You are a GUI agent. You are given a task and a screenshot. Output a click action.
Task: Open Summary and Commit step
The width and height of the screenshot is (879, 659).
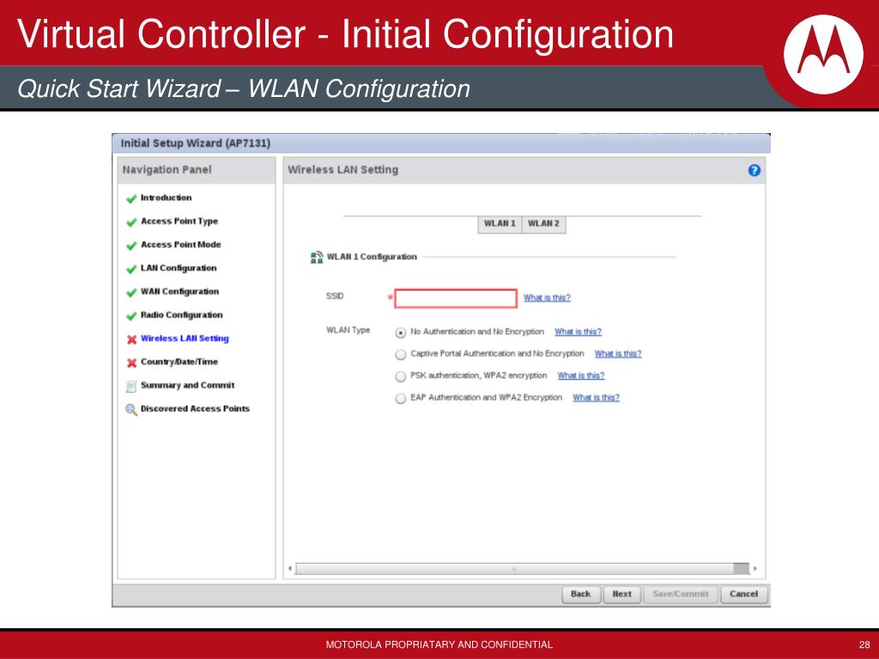pyautogui.click(x=187, y=385)
